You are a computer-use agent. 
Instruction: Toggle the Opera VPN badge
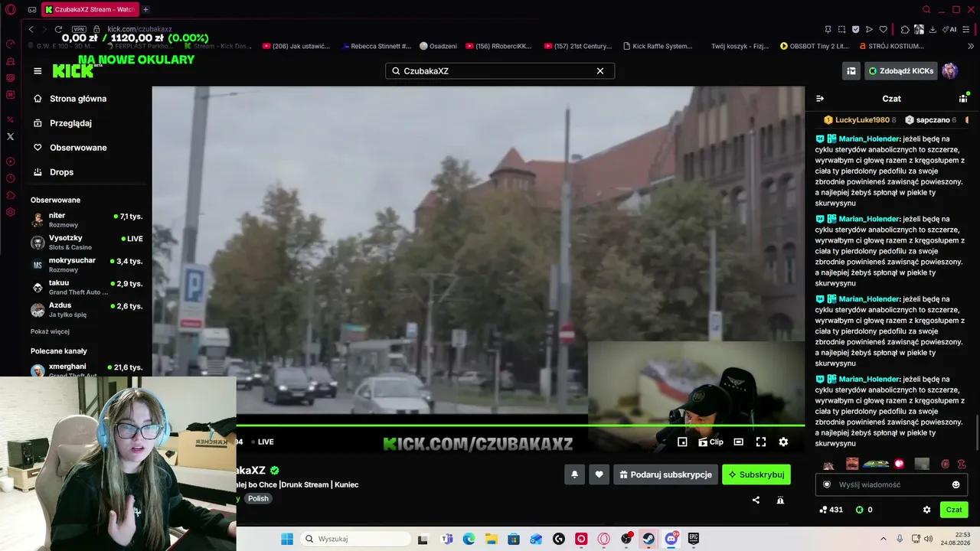[80, 29]
